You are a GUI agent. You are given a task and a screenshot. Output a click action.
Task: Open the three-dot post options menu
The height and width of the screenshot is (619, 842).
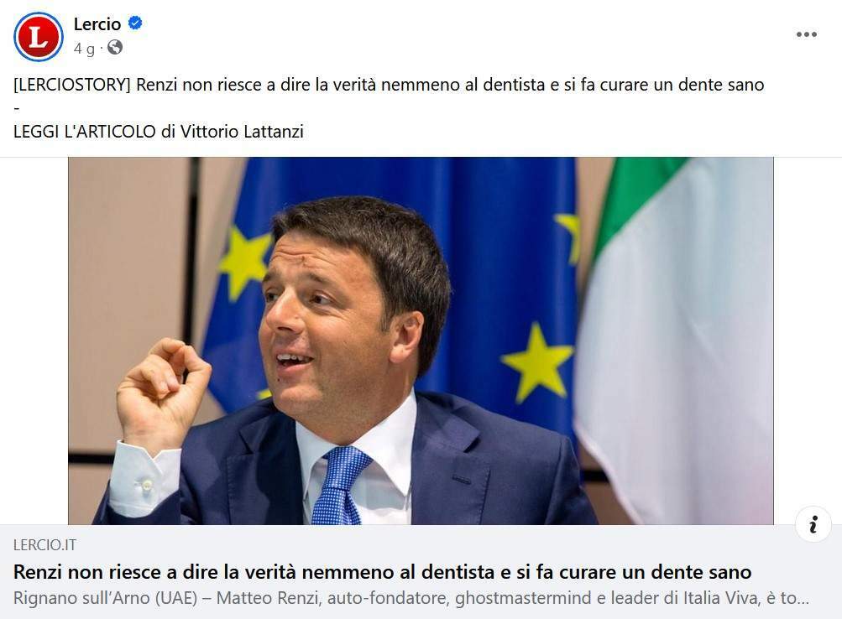coord(807,34)
